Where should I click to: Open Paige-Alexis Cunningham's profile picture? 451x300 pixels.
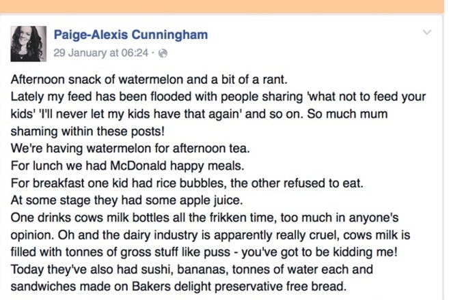point(29,44)
